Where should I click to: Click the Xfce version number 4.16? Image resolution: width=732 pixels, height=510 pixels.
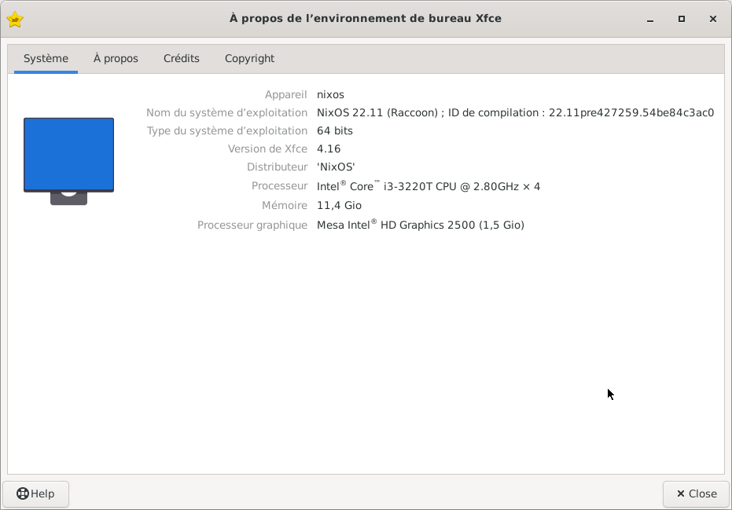coord(329,149)
